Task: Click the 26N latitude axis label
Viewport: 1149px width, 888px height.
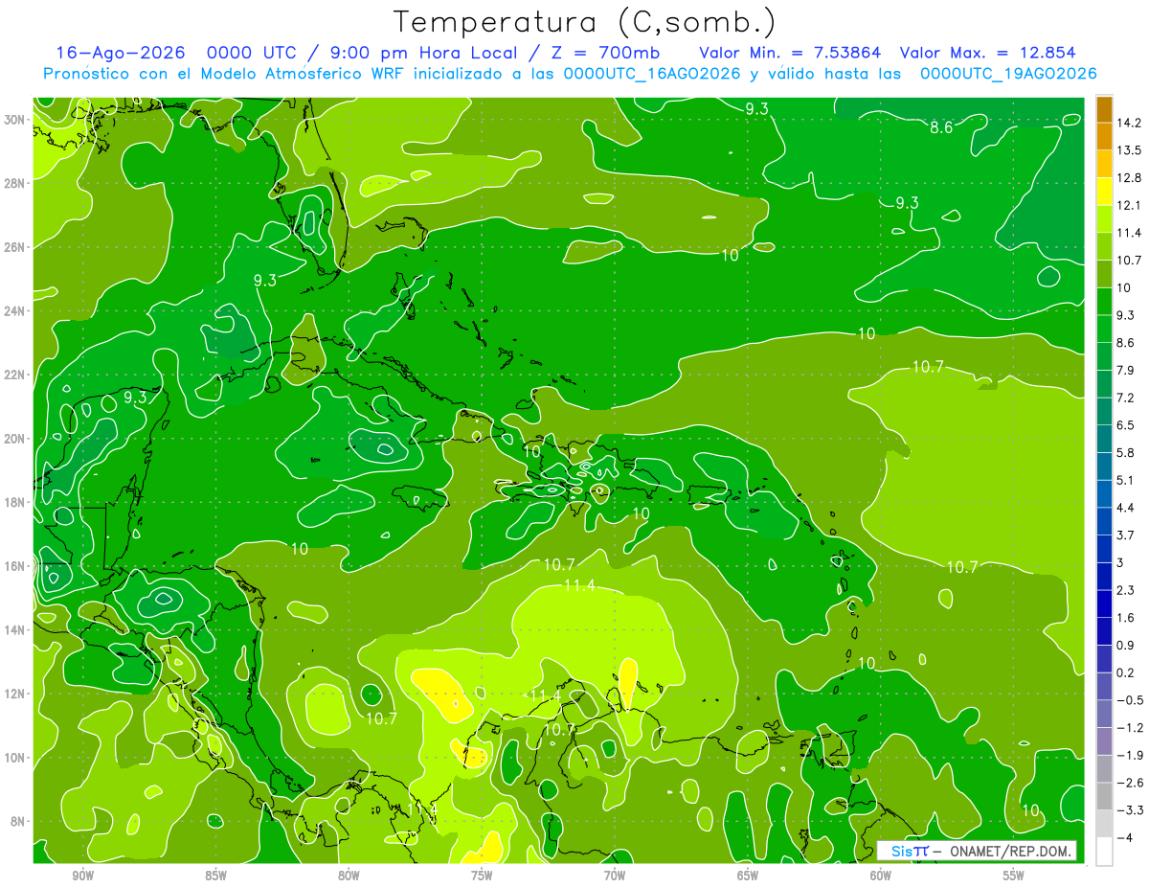Action: click(16, 247)
